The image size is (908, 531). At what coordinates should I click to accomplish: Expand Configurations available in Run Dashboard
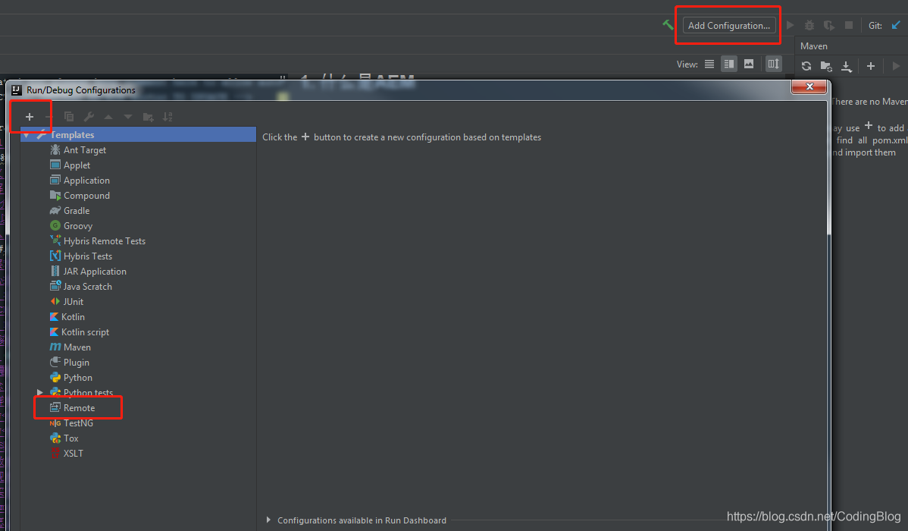(x=269, y=520)
